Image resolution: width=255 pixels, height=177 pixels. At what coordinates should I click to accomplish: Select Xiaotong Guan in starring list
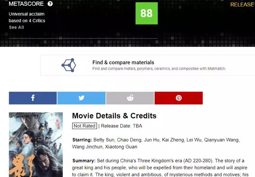click(x=121, y=147)
